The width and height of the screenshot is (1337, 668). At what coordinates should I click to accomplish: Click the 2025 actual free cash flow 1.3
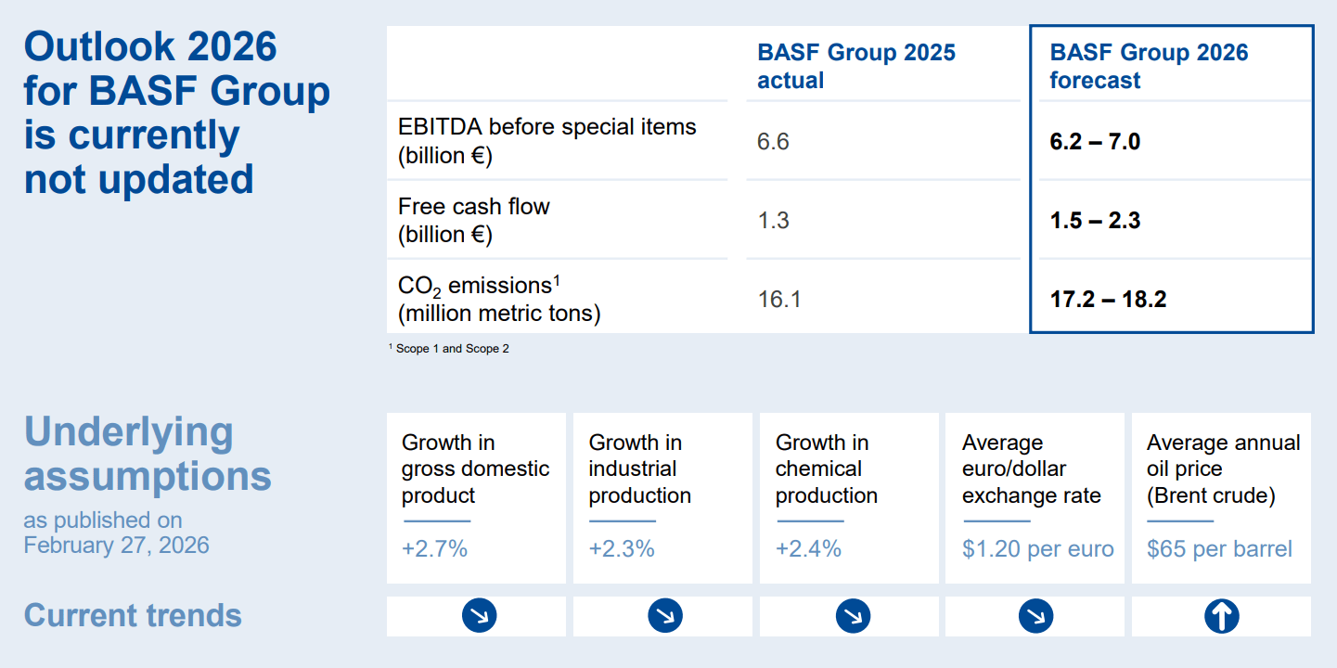click(773, 221)
